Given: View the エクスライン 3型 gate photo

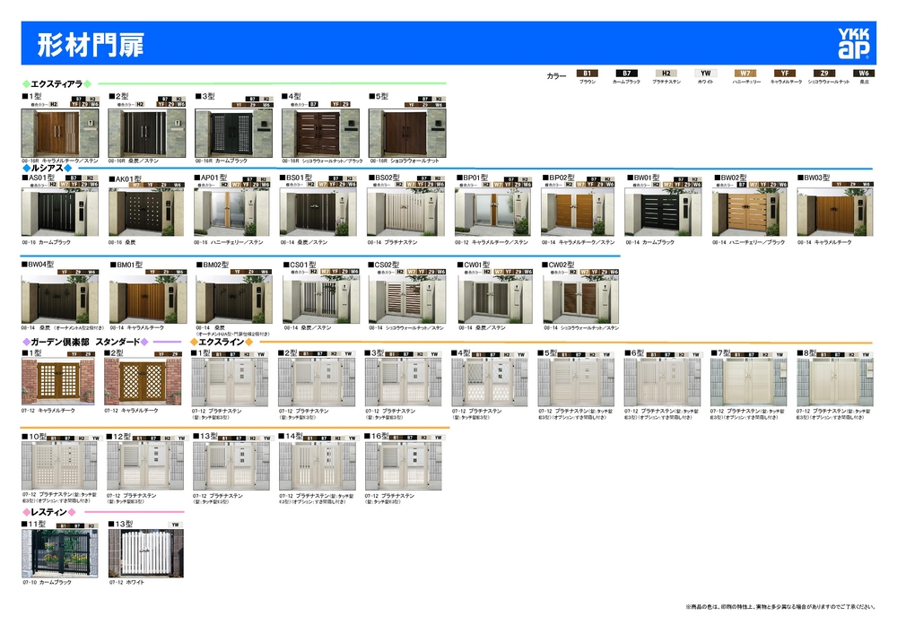Looking at the screenshot, I should point(404,382).
